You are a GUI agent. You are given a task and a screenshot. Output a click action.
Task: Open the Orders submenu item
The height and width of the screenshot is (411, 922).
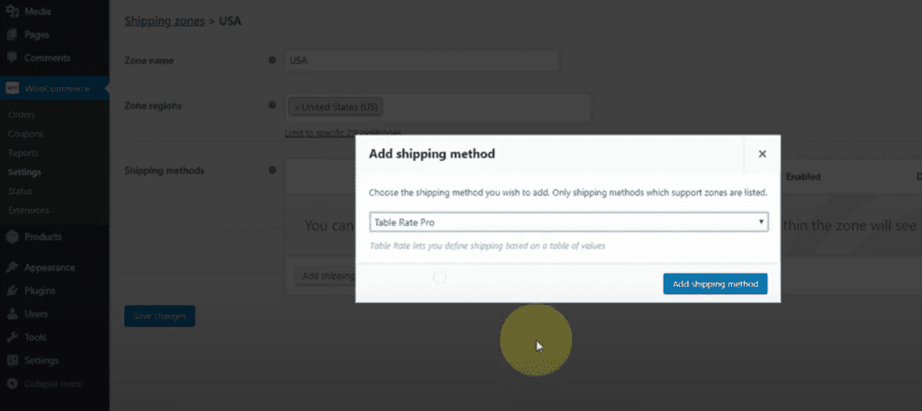point(22,114)
